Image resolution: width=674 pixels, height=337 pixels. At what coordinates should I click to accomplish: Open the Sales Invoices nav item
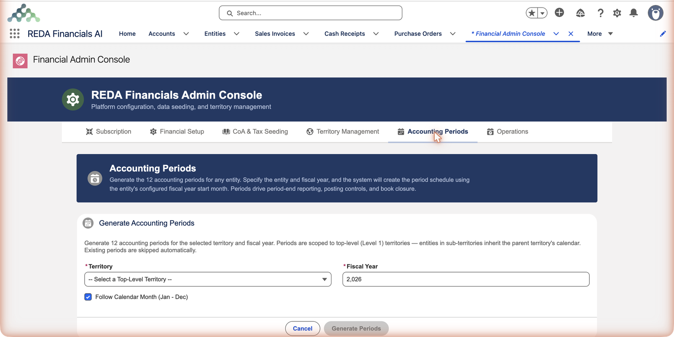(275, 34)
